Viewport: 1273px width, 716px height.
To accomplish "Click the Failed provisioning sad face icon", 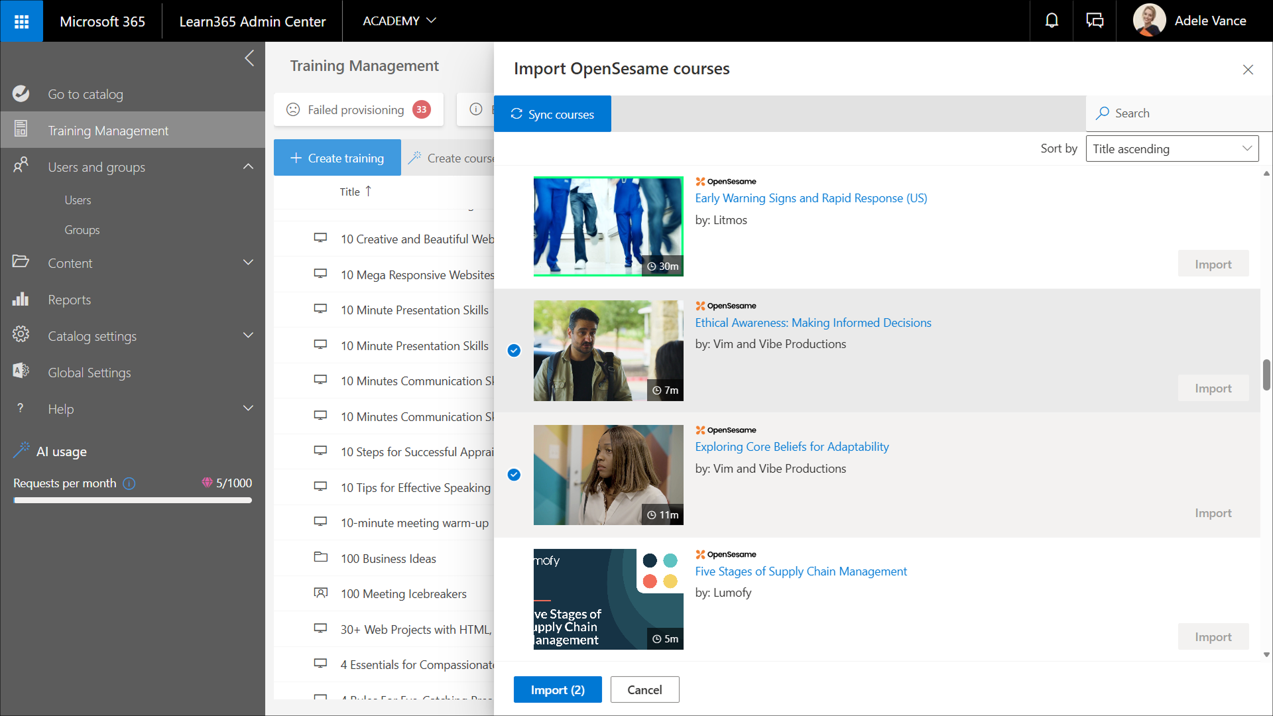I will pos(293,109).
